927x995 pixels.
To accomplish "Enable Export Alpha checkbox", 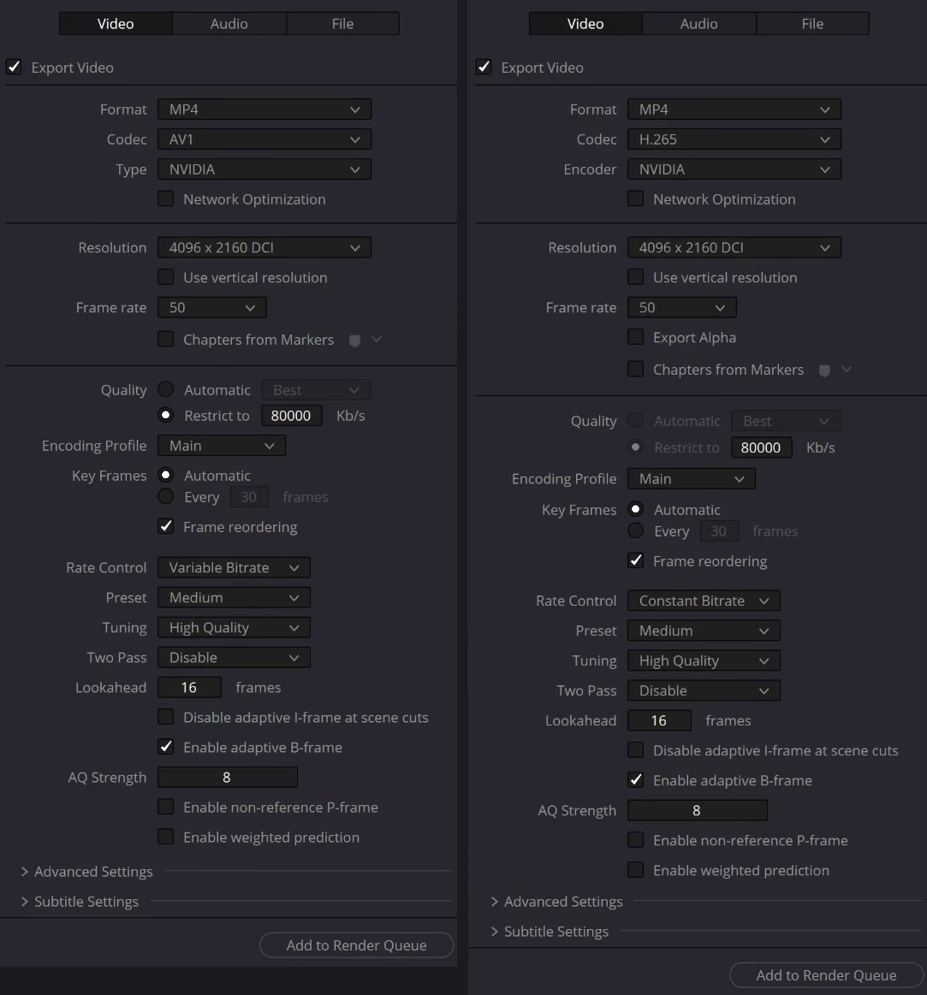I will (636, 337).
